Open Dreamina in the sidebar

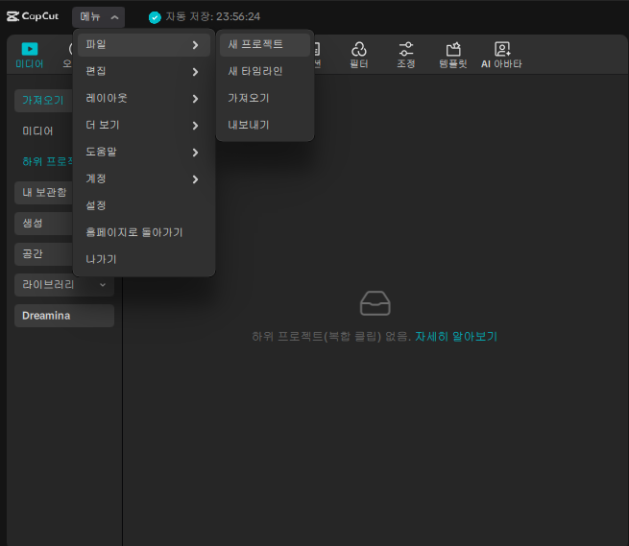pyautogui.click(x=64, y=316)
